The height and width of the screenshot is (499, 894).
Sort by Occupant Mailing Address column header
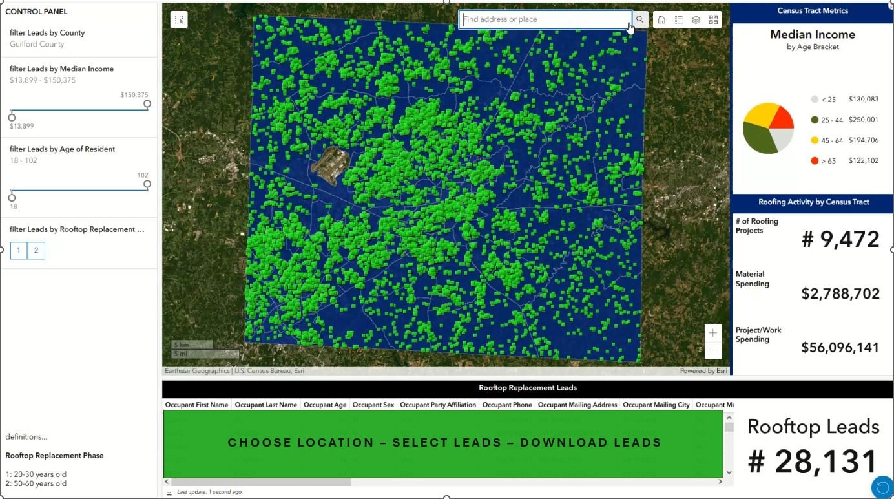577,405
